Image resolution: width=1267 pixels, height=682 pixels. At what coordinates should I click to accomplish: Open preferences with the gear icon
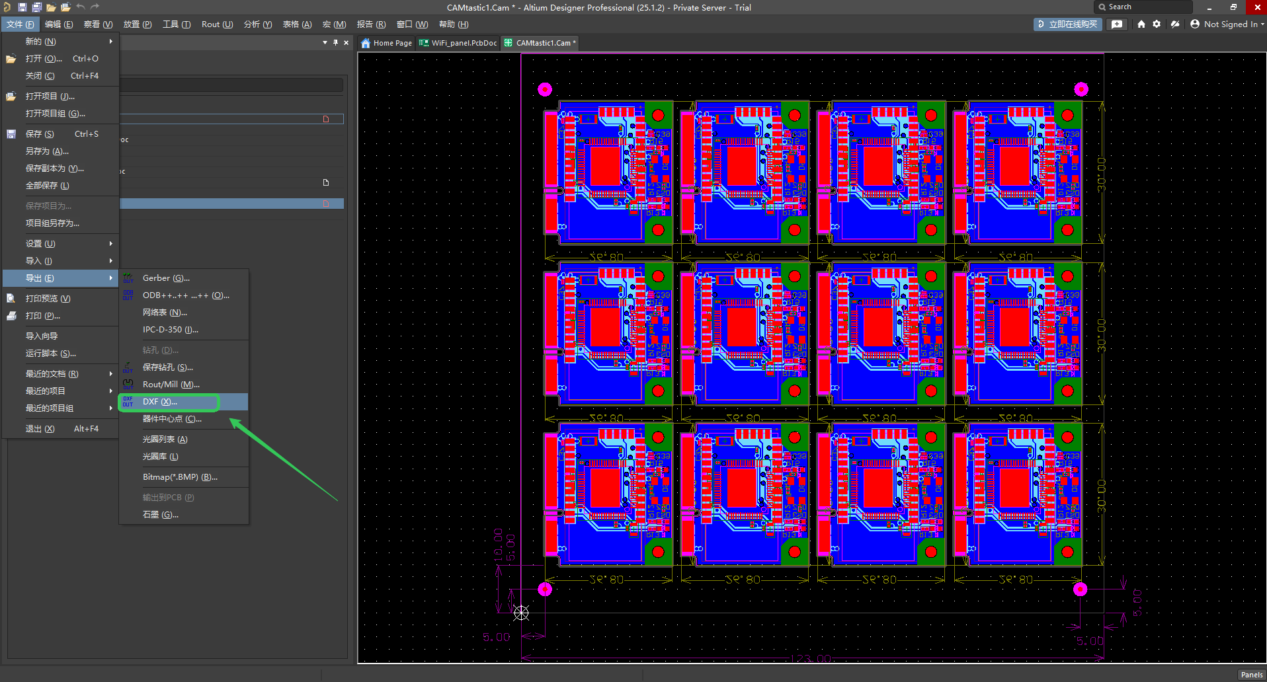point(1157,24)
